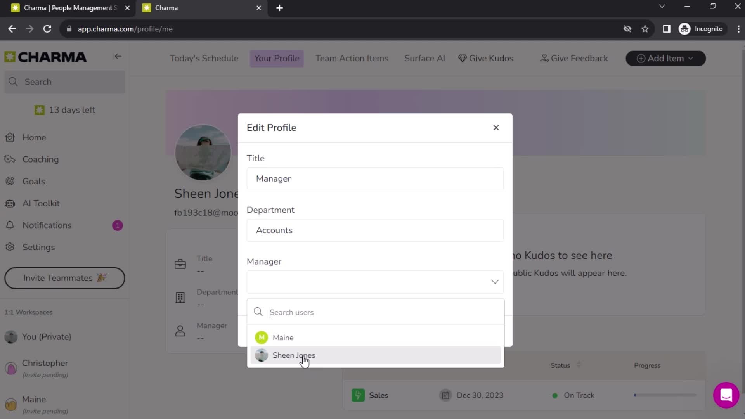Expand the Add Item dropdown button
745x419 pixels.
[x=690, y=58]
